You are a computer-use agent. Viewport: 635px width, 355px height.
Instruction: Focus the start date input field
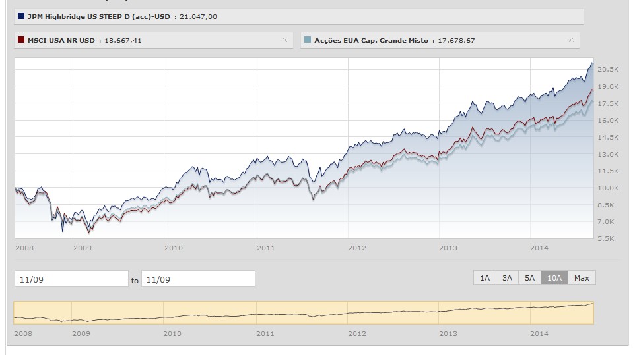(x=71, y=279)
